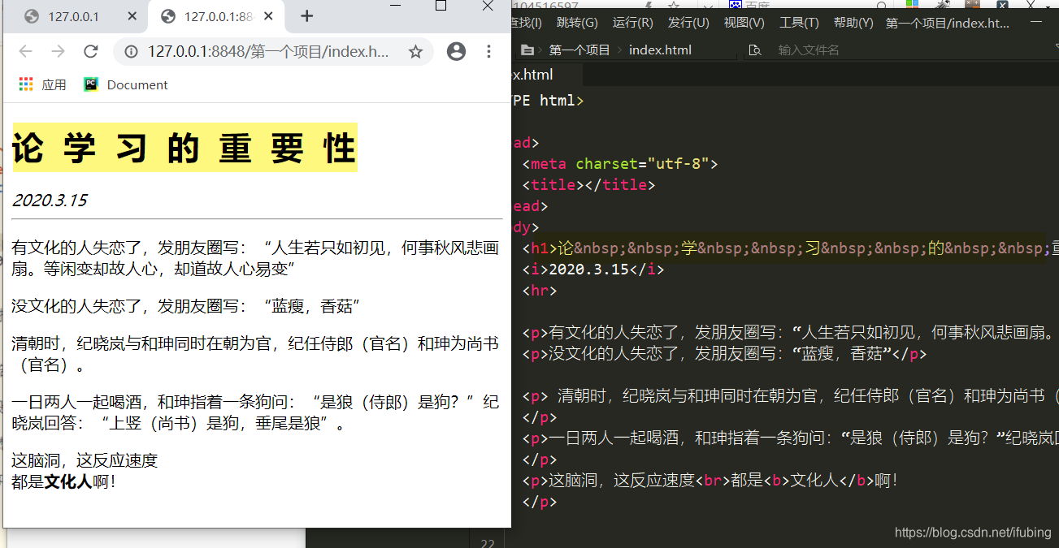Click the folder icon in editor breadcrumb
This screenshot has width=1059, height=548.
tap(527, 50)
